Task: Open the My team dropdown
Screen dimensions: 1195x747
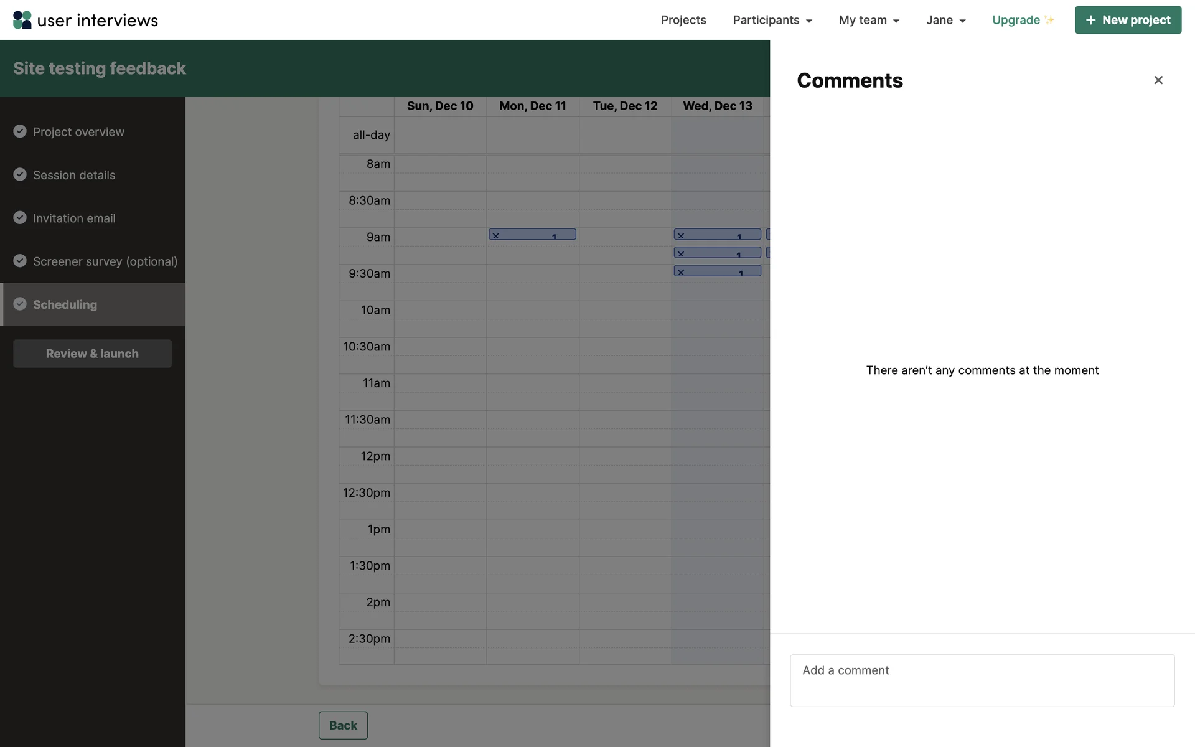Action: coord(869,20)
